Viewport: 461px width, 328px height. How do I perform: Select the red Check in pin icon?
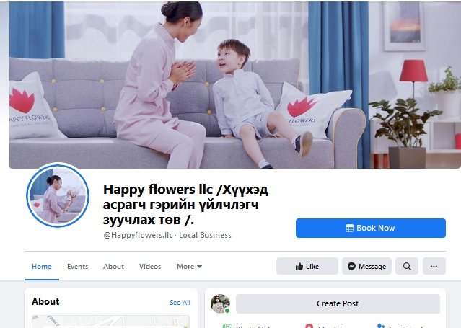tap(309, 326)
